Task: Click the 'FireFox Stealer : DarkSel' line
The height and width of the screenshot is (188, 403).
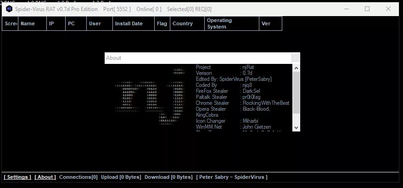Action: (228, 91)
